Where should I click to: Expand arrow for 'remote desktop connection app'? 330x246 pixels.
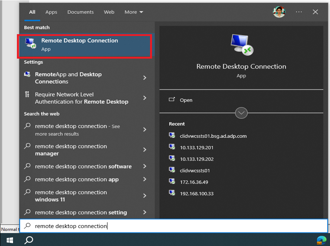145,179
